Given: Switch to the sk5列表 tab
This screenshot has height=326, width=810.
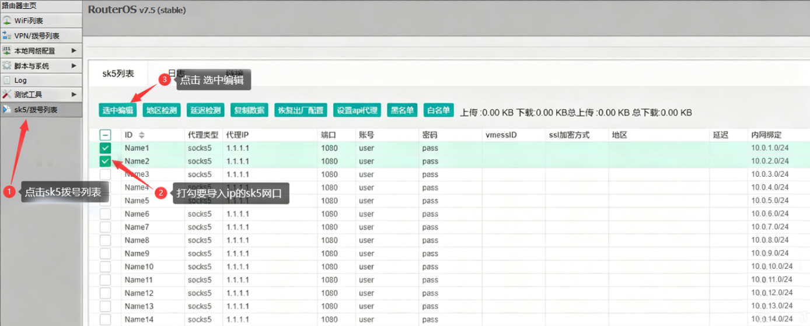Looking at the screenshot, I should point(118,73).
